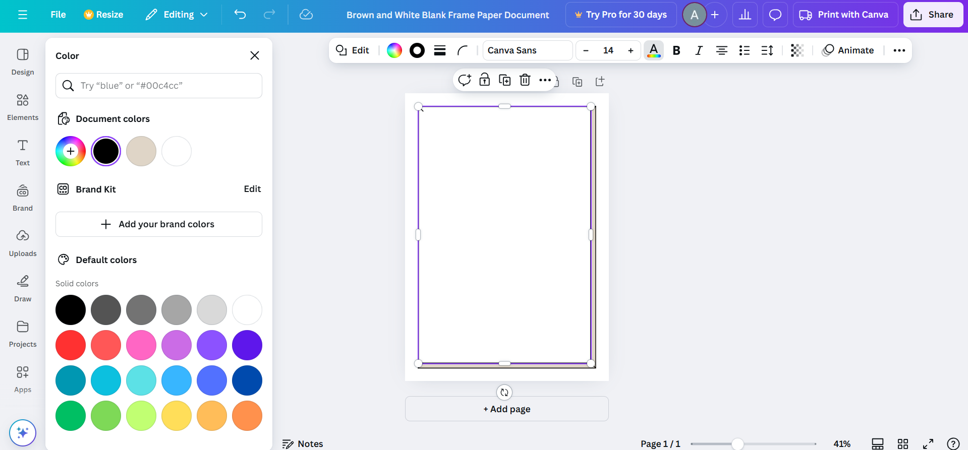
Task: Open the File menu
Action: coord(58,15)
